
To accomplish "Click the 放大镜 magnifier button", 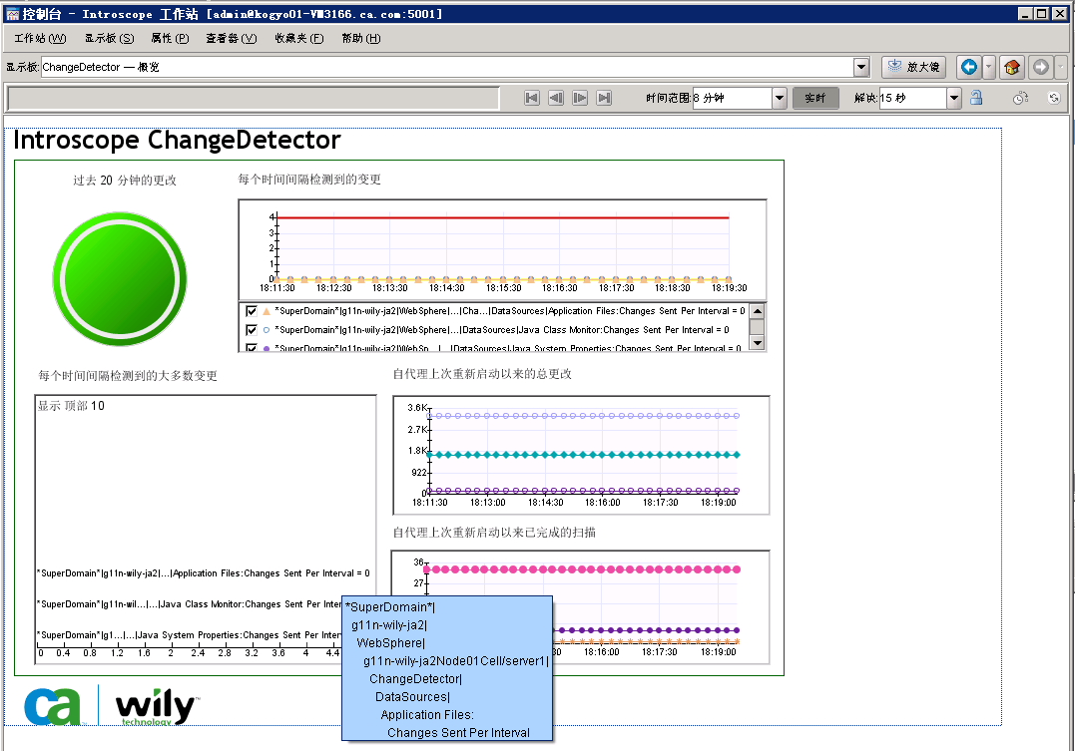I will [913, 67].
